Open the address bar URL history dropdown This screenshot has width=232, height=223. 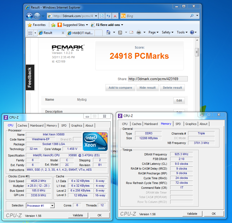[96, 16]
